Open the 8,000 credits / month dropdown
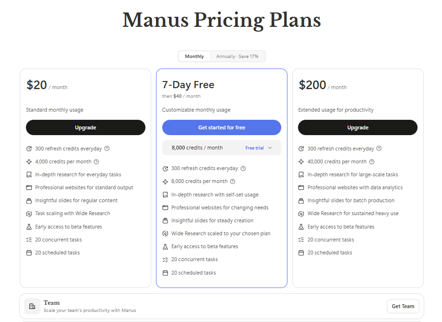 coord(197,148)
